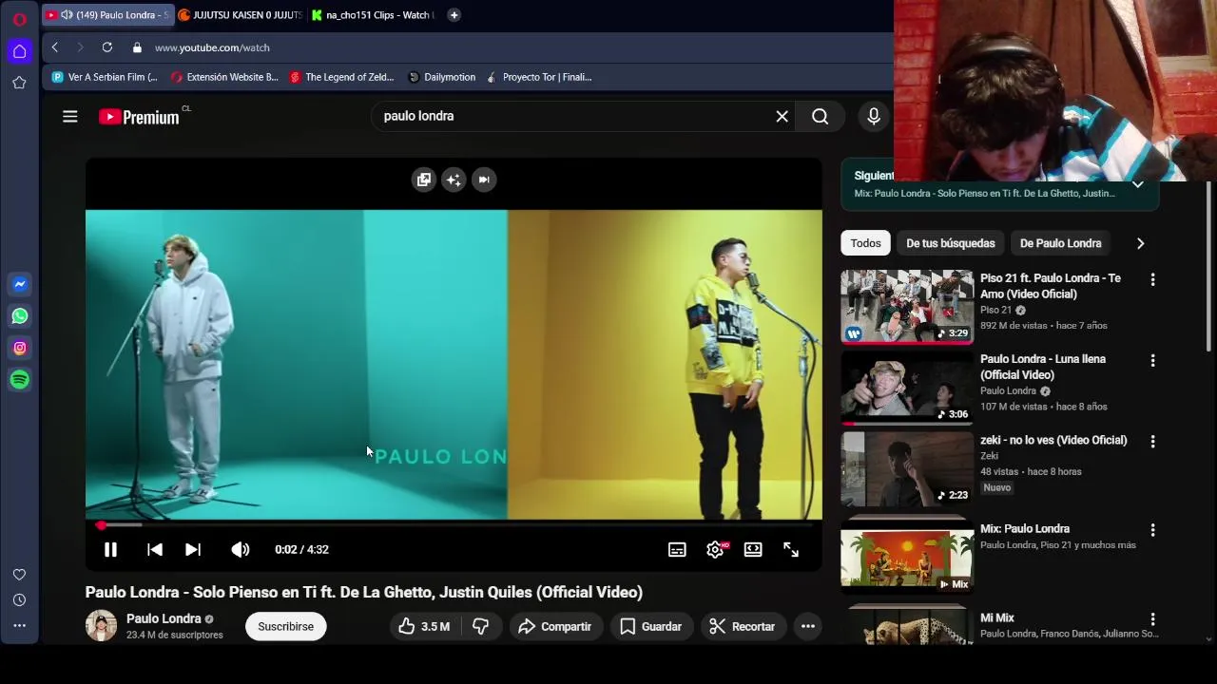Open Extensión Website B bookmark
Image resolution: width=1217 pixels, height=684 pixels.
pos(224,77)
